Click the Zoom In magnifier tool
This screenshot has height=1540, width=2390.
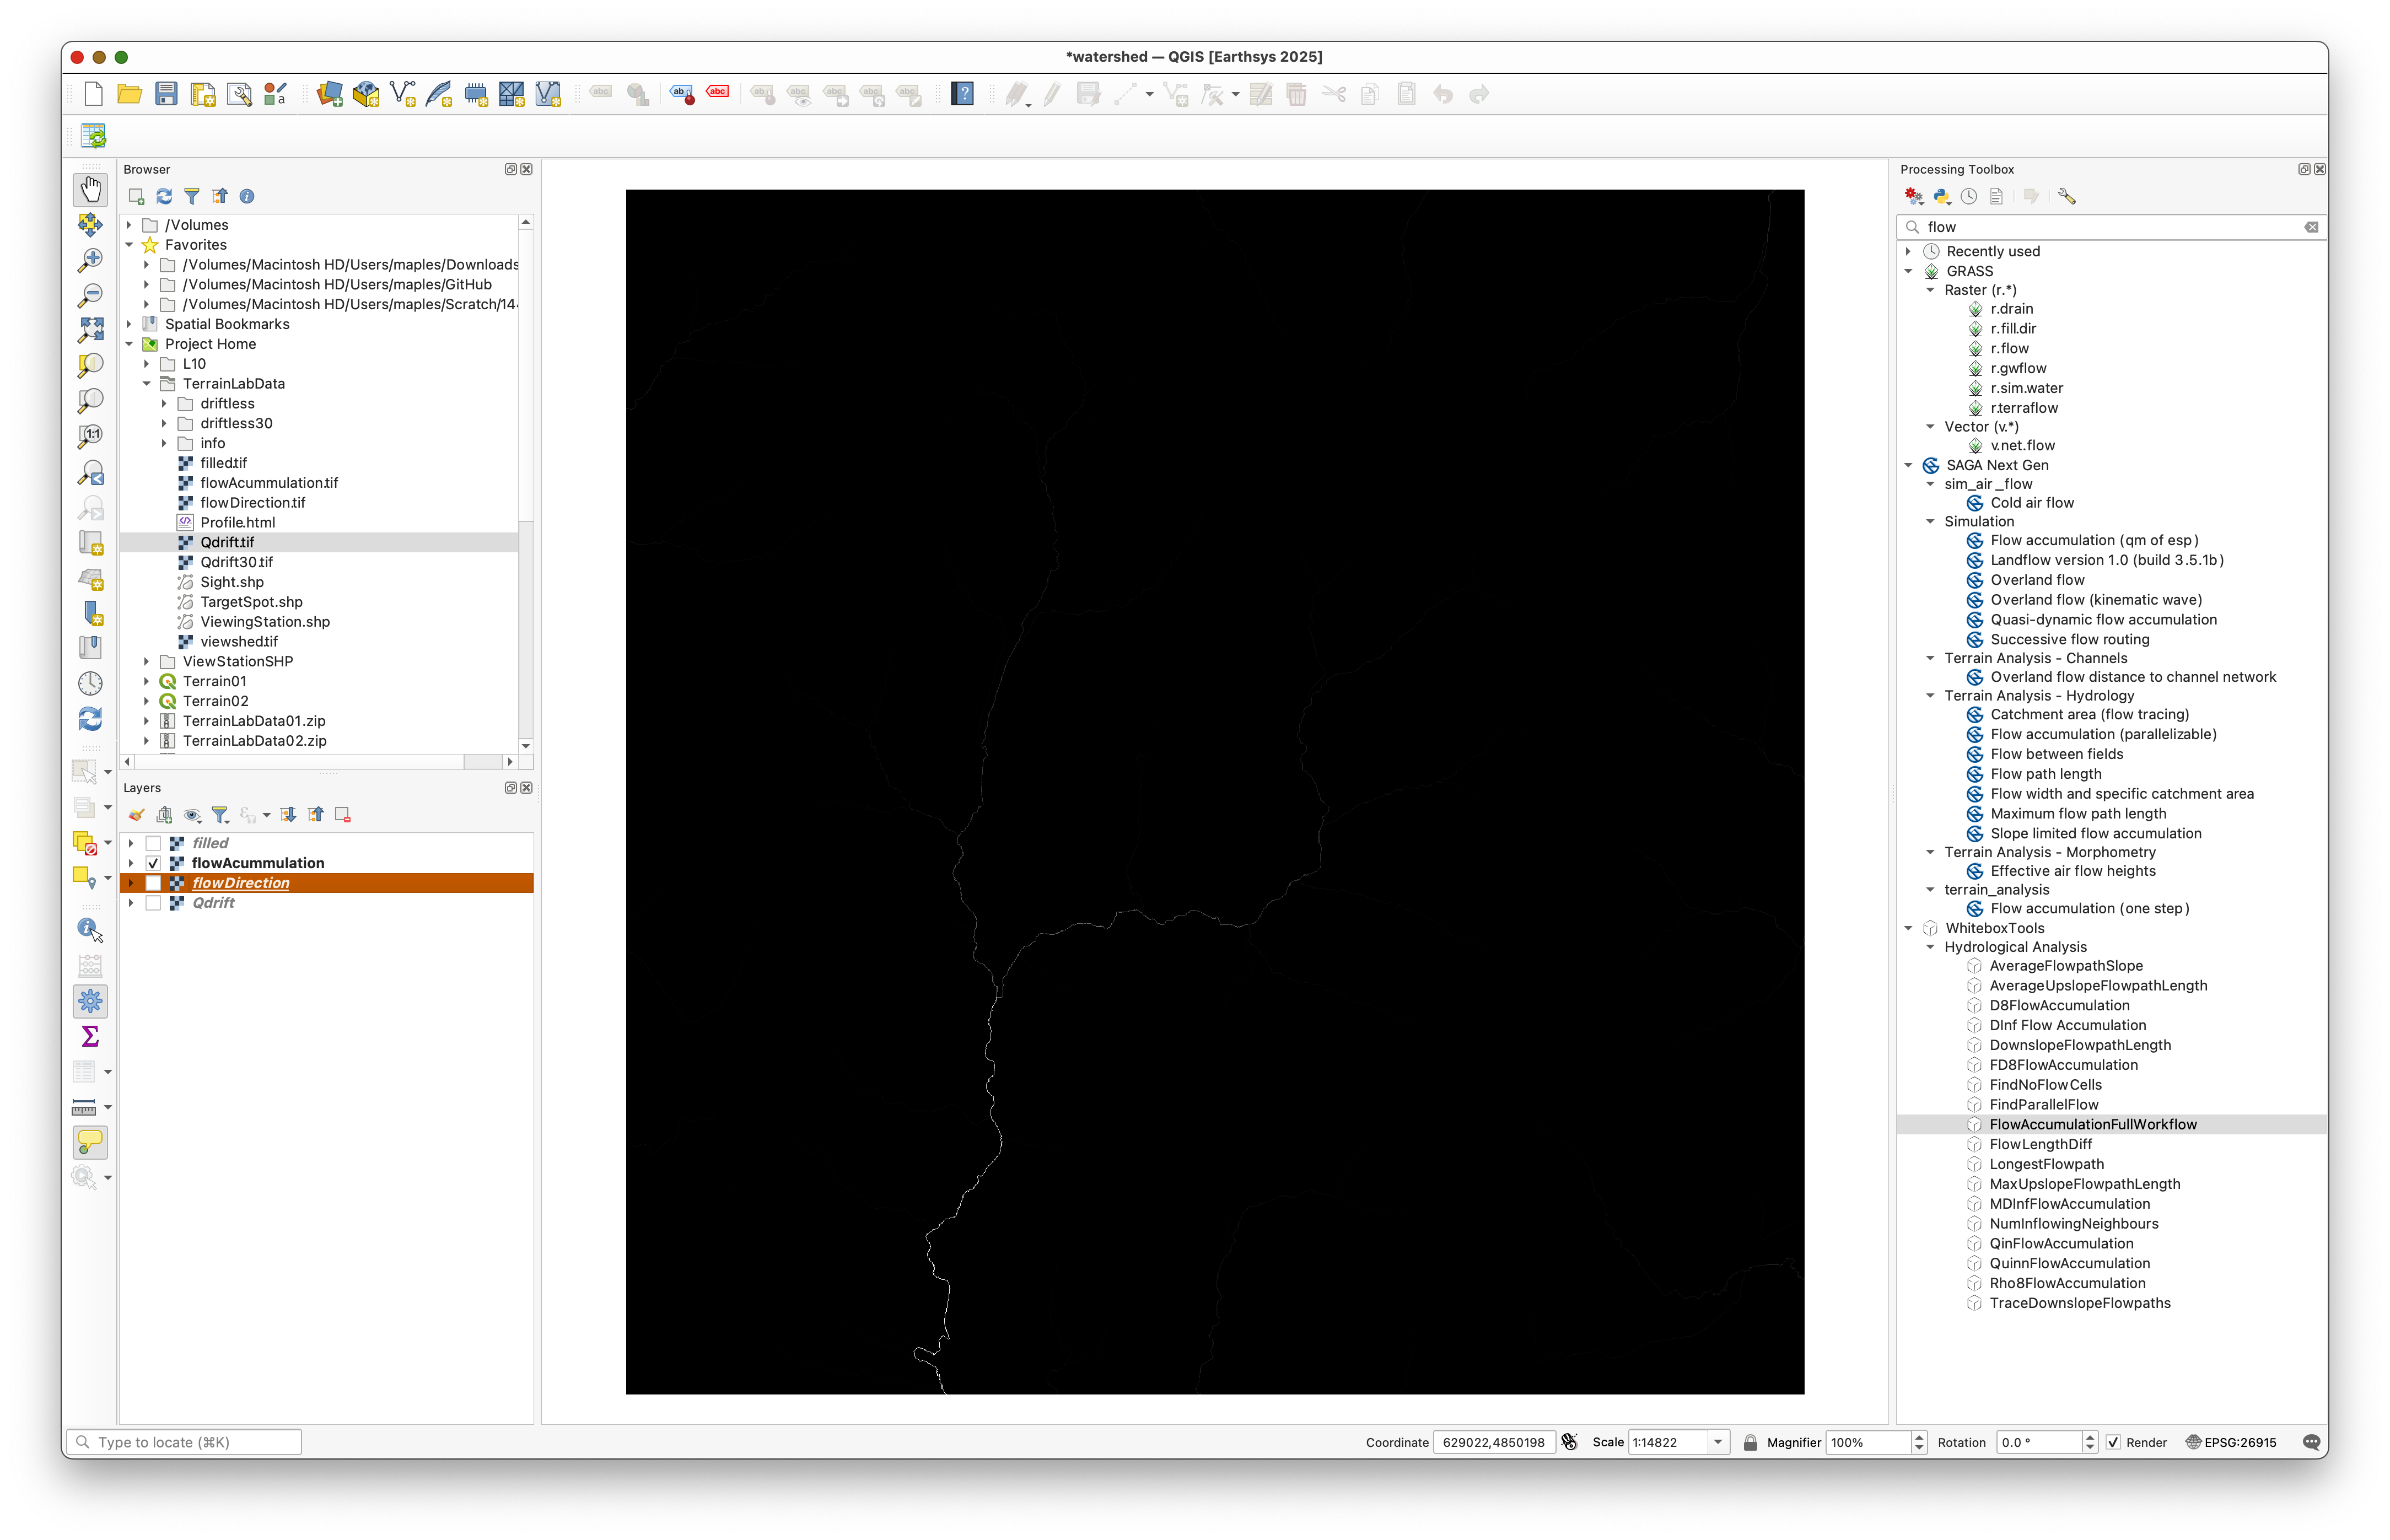pyautogui.click(x=90, y=260)
